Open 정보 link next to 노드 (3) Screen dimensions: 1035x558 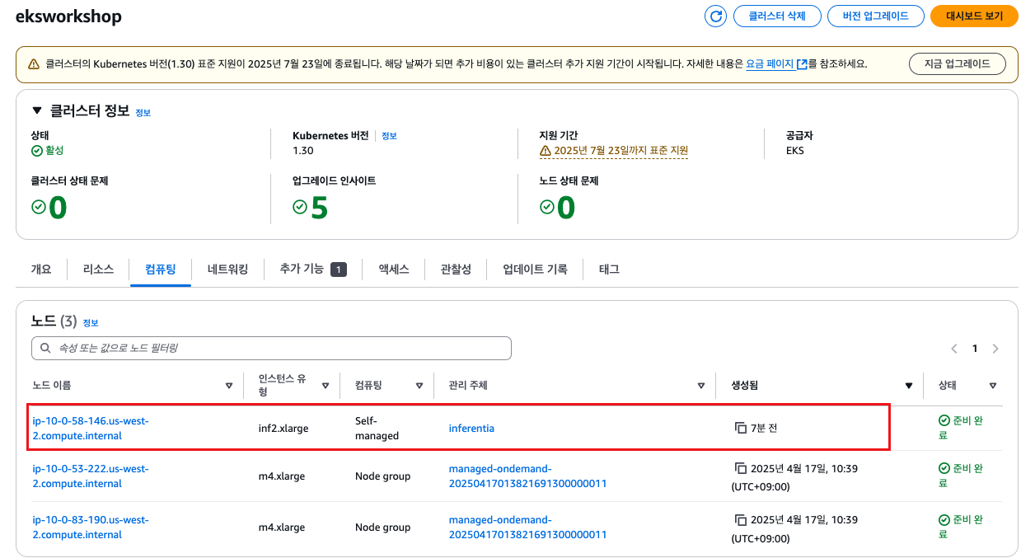[91, 323]
